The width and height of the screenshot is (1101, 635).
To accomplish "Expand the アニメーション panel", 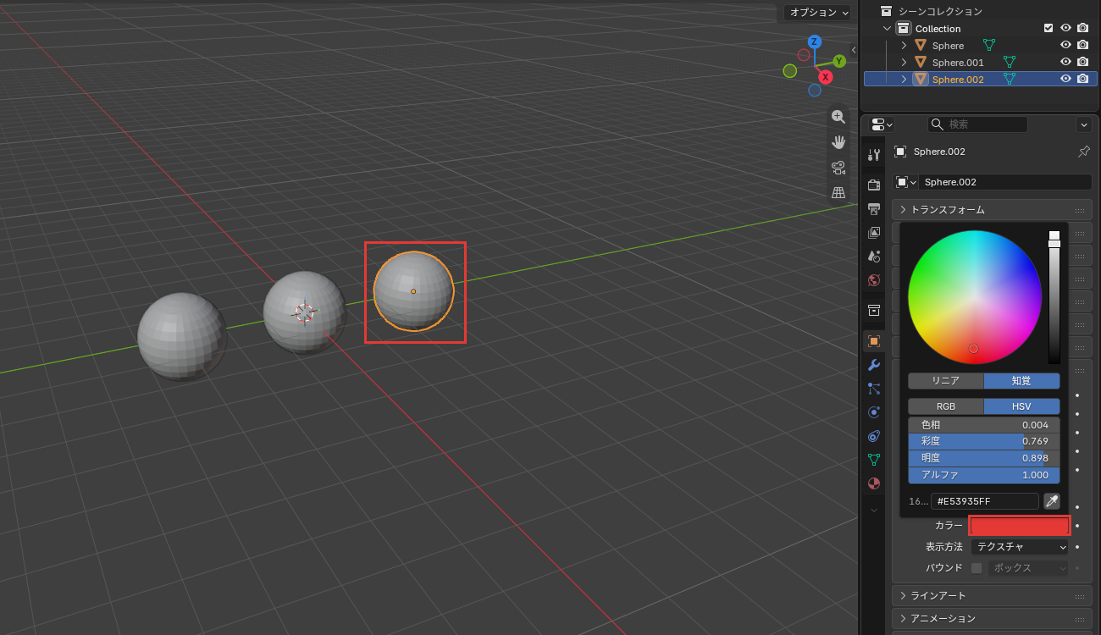I will click(993, 618).
